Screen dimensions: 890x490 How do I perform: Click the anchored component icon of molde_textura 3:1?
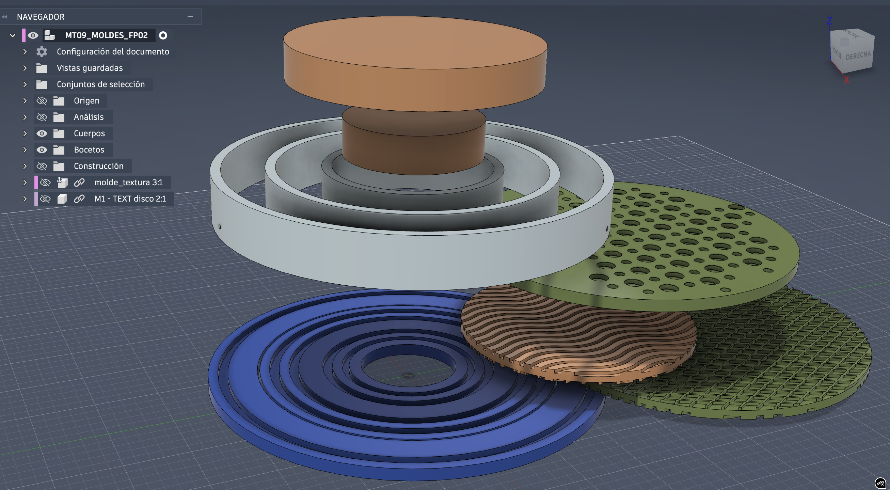62,183
